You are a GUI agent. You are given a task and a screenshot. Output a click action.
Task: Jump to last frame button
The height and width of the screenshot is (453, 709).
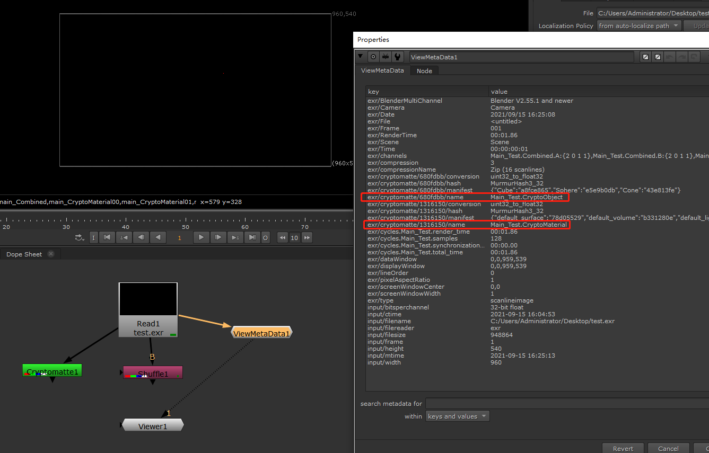click(x=252, y=238)
